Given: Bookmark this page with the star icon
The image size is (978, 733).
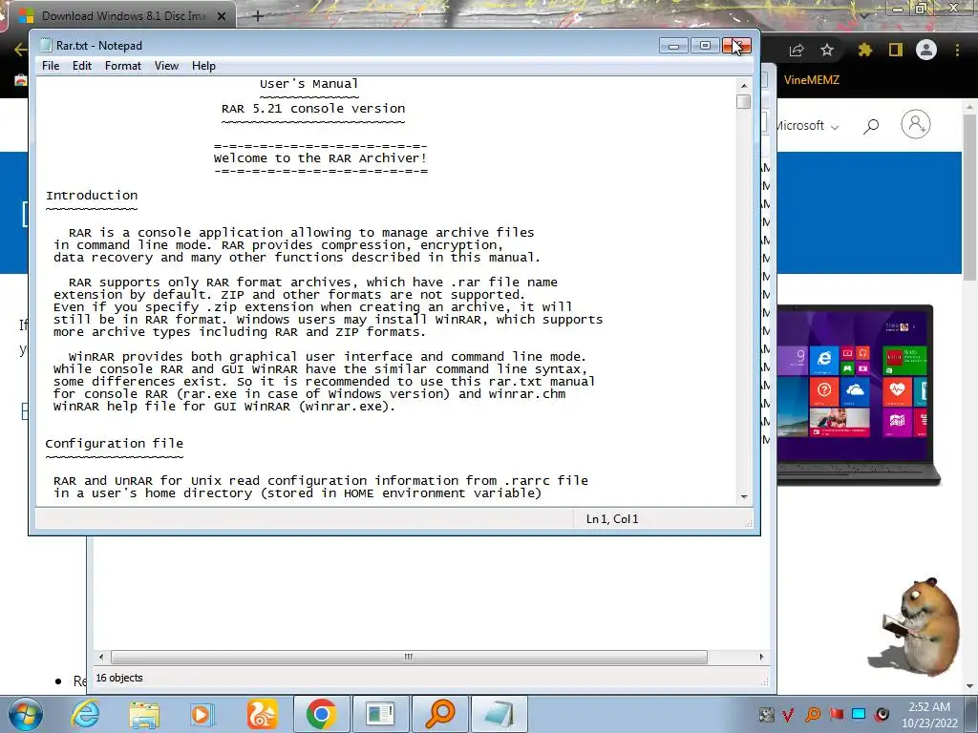Looking at the screenshot, I should point(827,50).
